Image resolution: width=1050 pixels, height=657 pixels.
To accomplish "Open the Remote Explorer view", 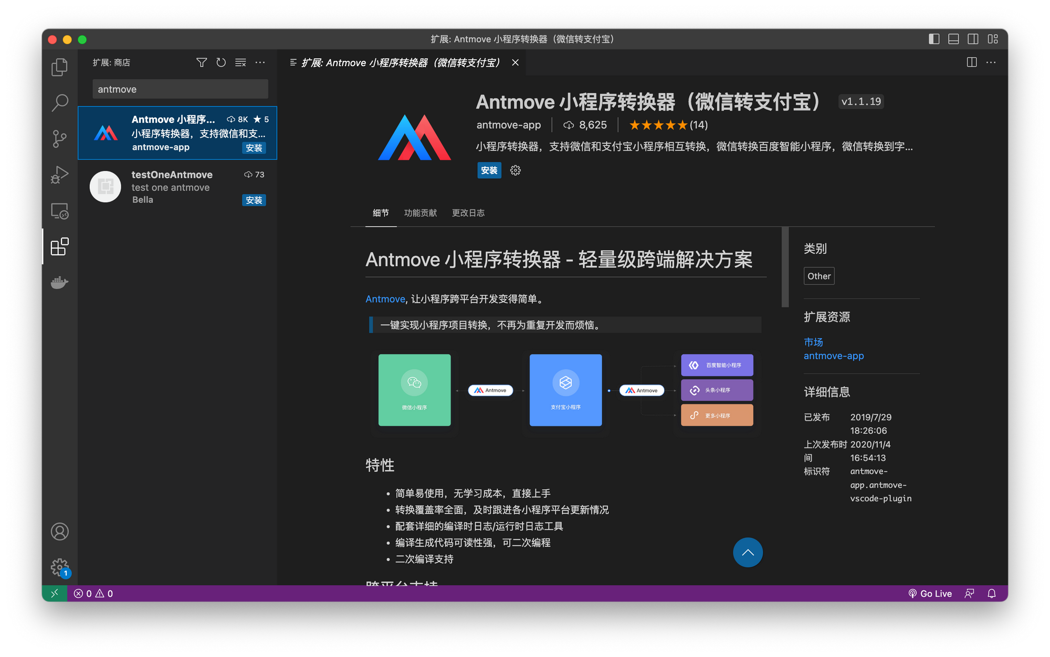I will [60, 211].
